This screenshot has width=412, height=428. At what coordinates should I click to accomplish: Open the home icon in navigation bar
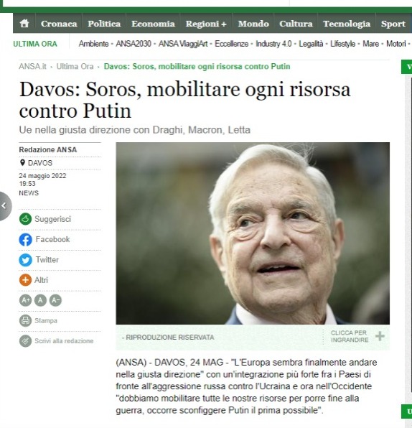click(24, 24)
